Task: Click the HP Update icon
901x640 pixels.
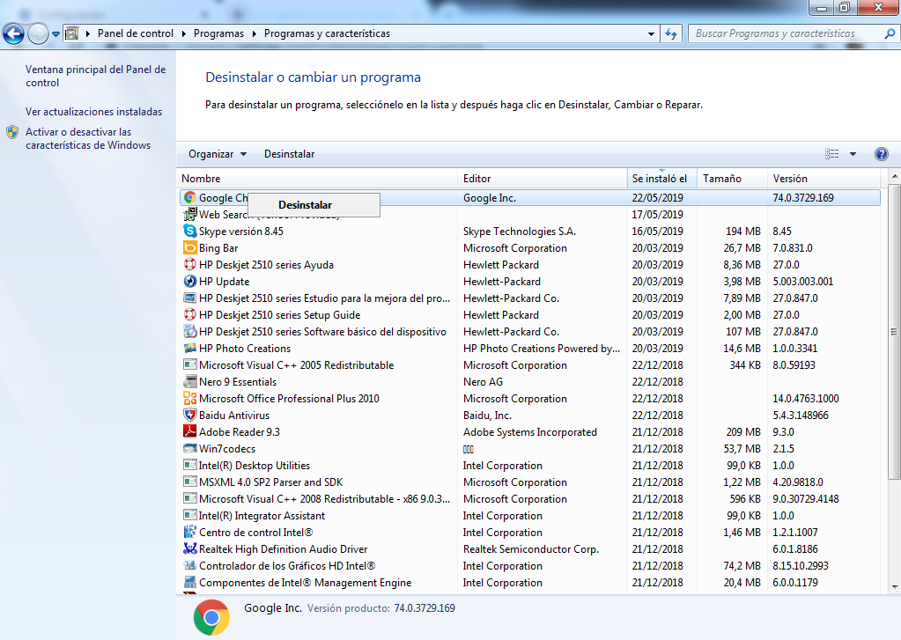Action: pyautogui.click(x=189, y=281)
